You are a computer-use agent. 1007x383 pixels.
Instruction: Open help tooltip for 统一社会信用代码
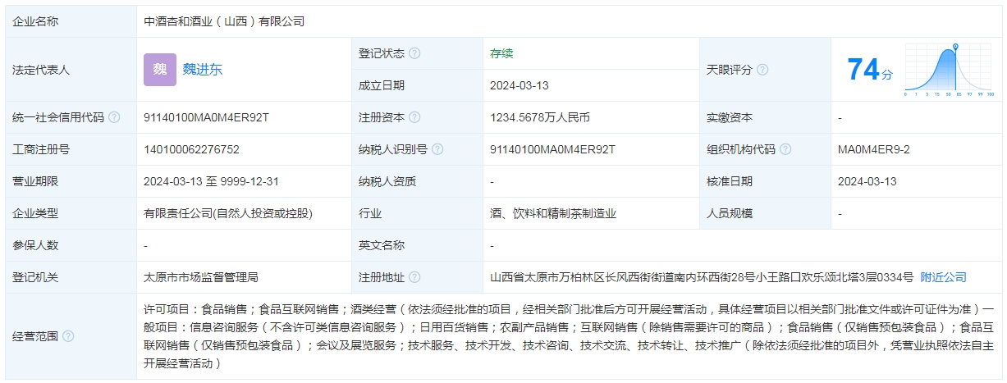tap(114, 117)
